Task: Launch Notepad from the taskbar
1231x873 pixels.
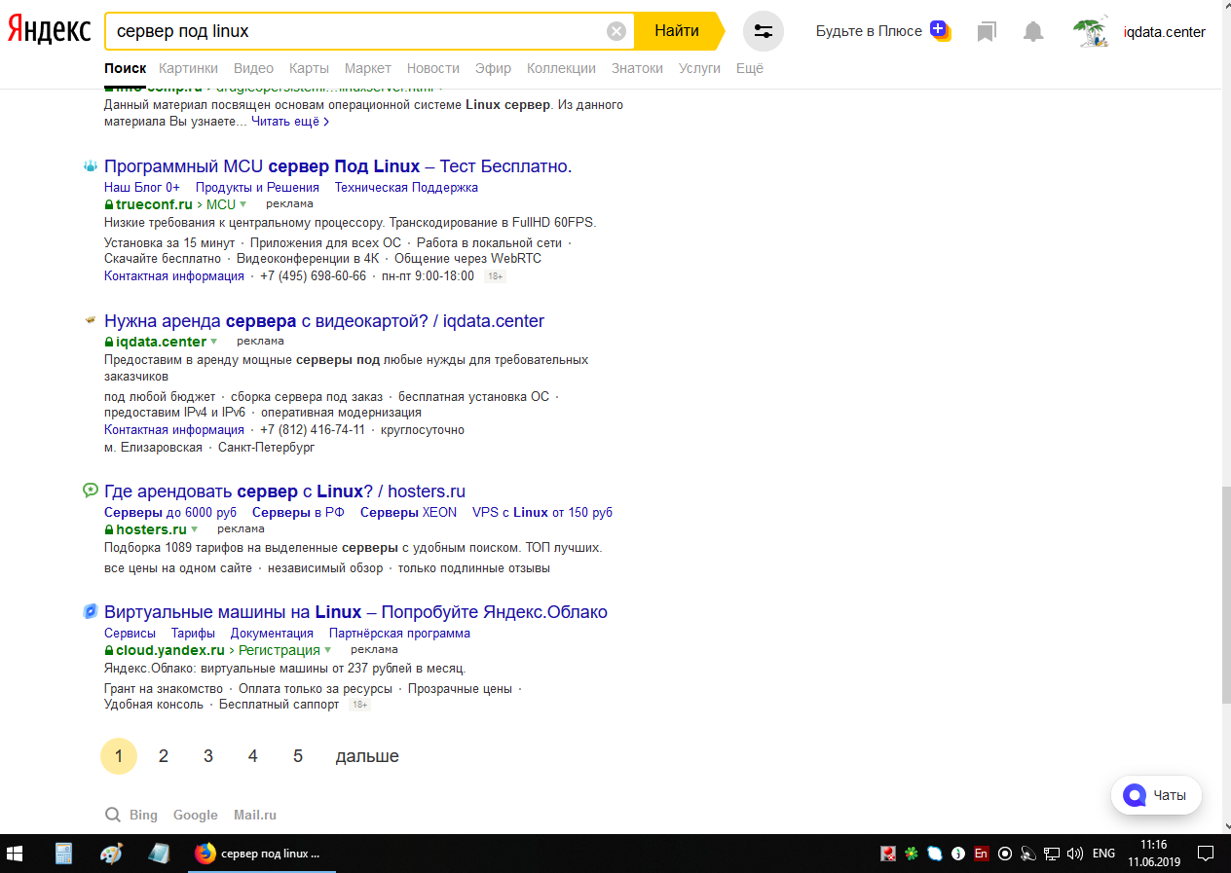Action: coord(158,854)
